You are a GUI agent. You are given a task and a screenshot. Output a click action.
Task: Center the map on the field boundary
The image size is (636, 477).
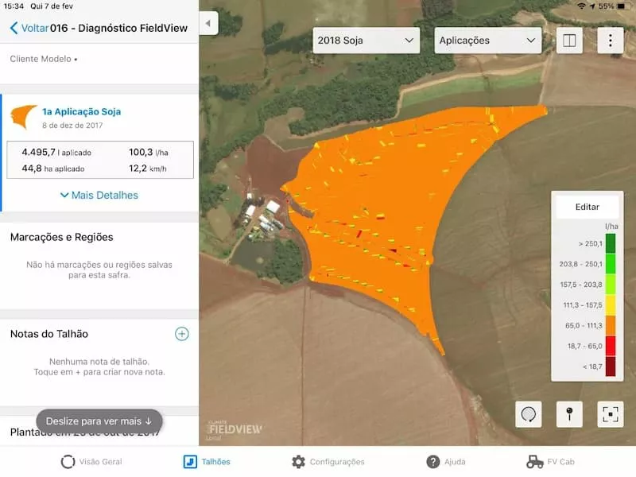coord(610,414)
